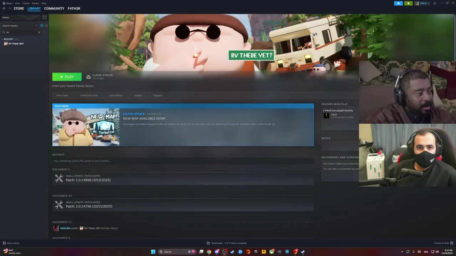Open the F4TH3R profile tab
This screenshot has height=256, width=456.
click(x=74, y=9)
